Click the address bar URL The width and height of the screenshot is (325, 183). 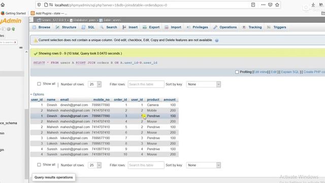tap(111, 5)
